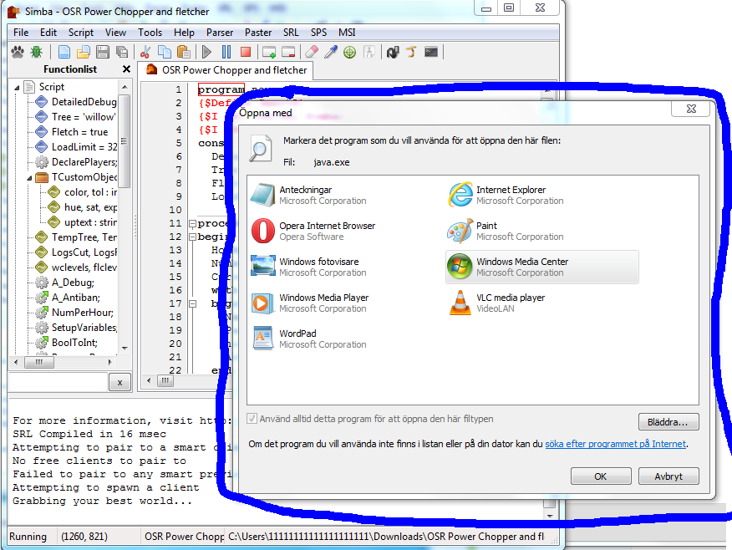Paste with the clipboard icon
Image resolution: width=732 pixels, height=550 pixels.
pyautogui.click(x=184, y=52)
